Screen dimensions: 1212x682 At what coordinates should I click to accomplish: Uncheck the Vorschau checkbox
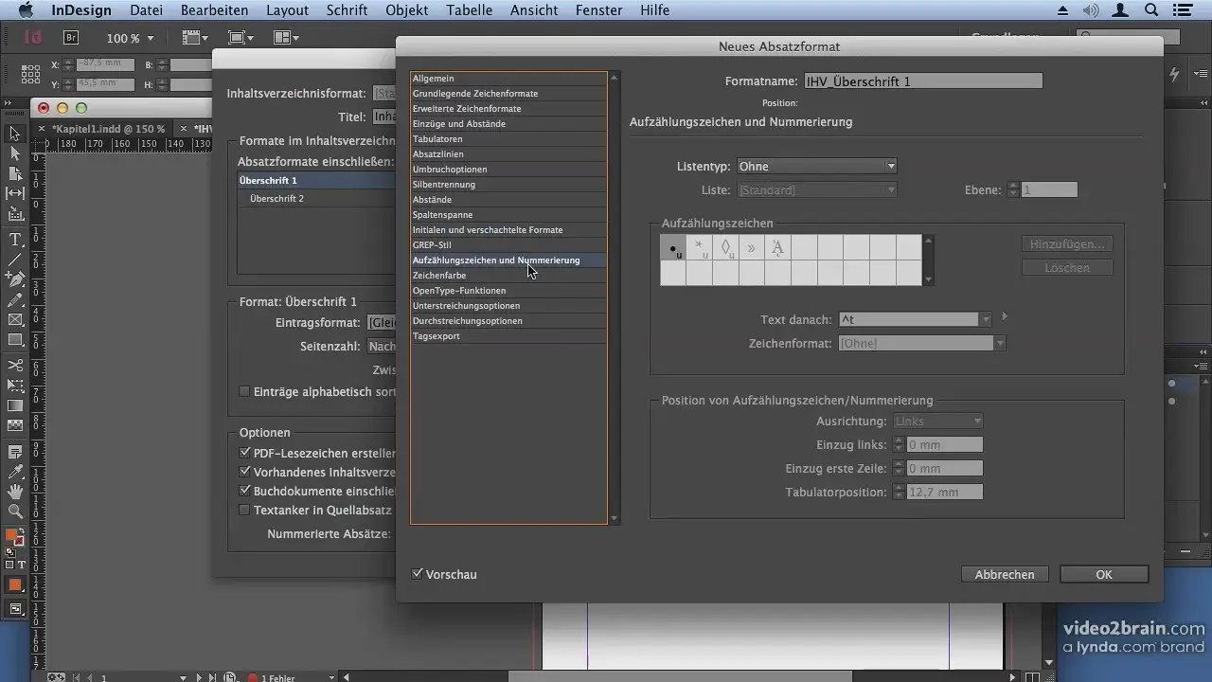[x=418, y=574]
